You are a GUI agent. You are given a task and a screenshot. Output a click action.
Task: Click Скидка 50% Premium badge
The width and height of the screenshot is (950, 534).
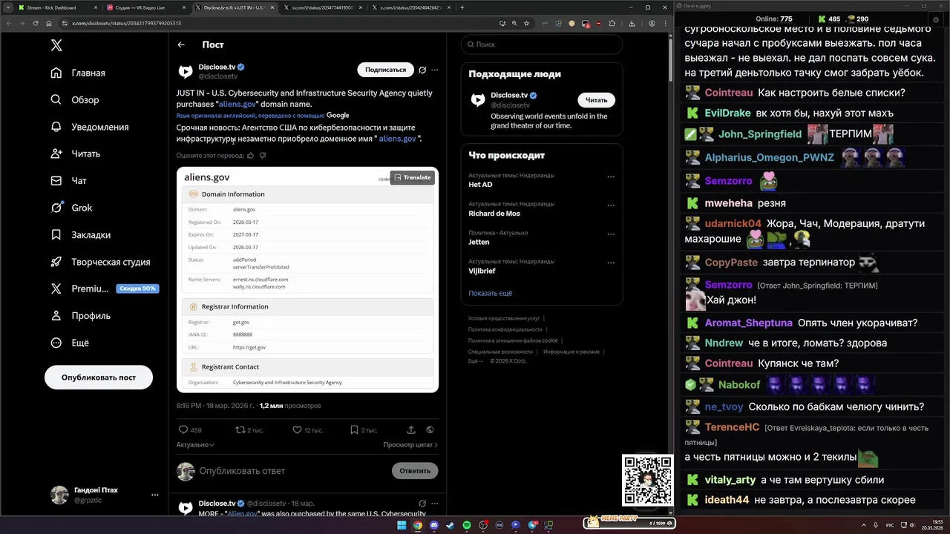[137, 289]
